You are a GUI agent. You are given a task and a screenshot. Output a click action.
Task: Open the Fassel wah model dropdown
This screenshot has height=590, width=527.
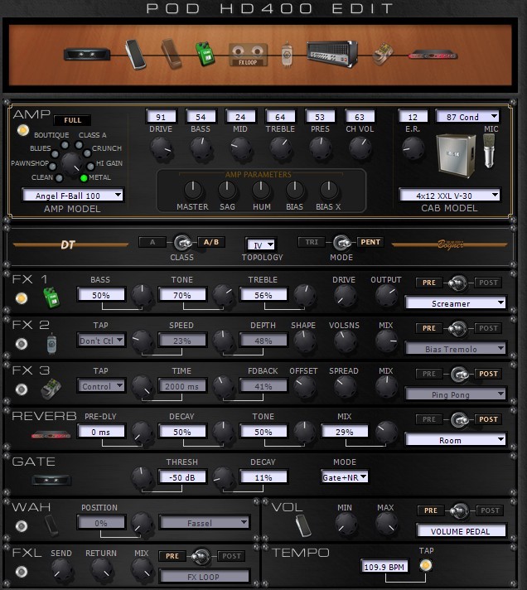[x=205, y=523]
